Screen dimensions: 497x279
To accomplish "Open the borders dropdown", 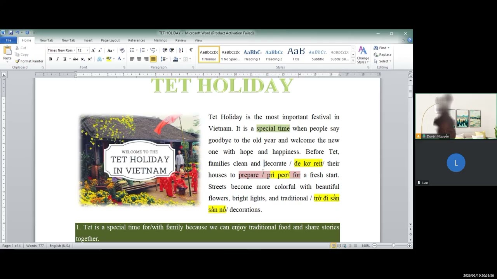I will (190, 59).
